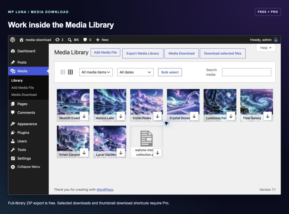Select Media Download in the sidebar submenu
This screenshot has width=289, height=214.
(24, 95)
